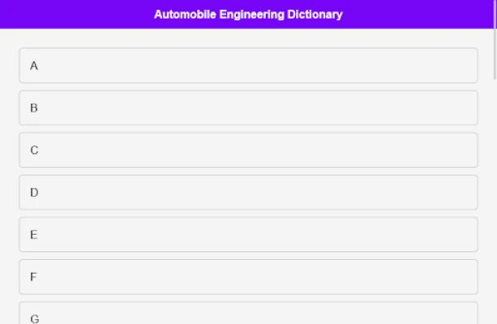Click the scrollbar track below the thumb

click(495, 202)
